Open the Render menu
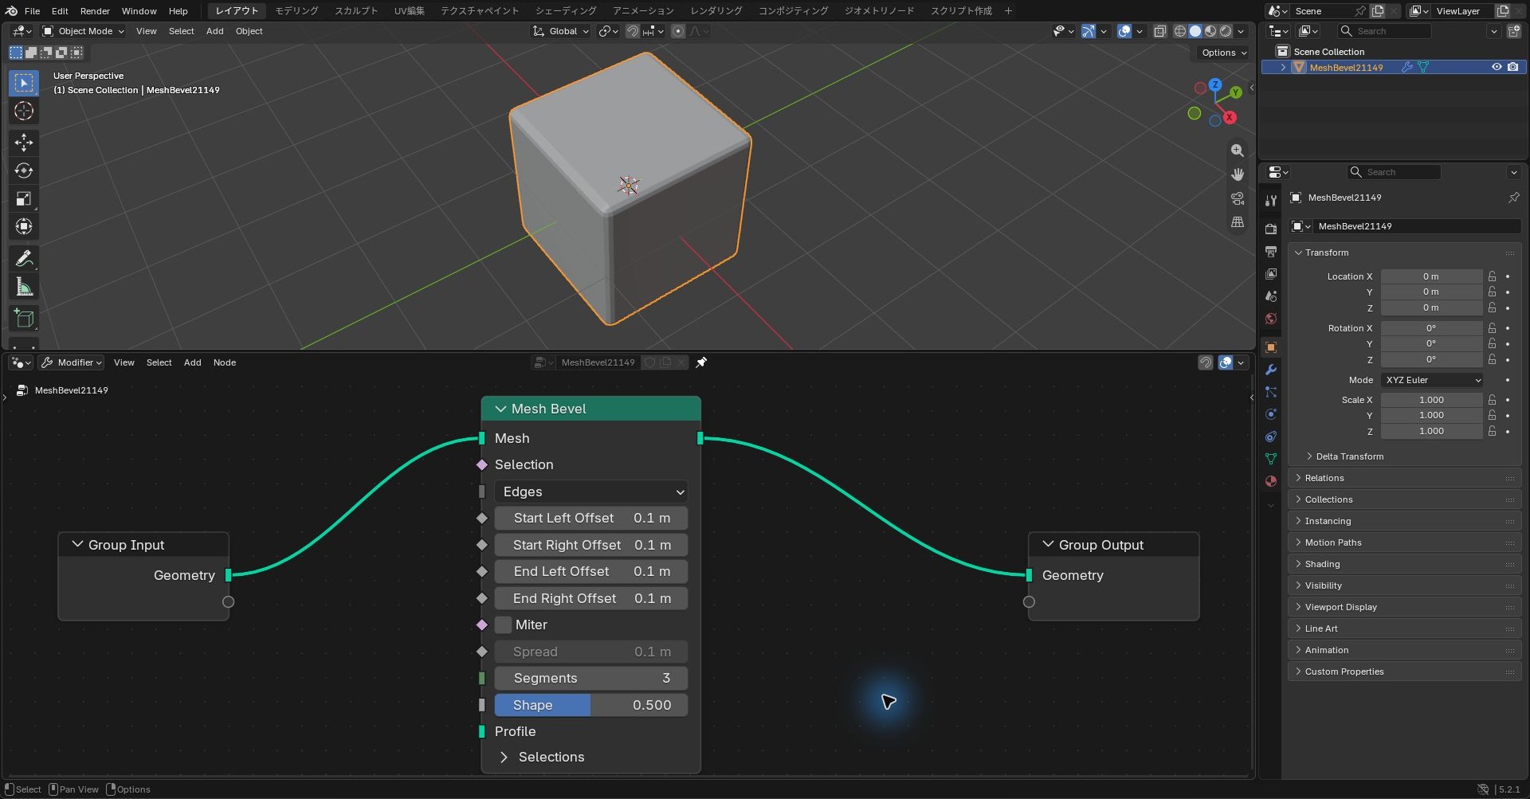Image resolution: width=1530 pixels, height=799 pixels. [x=95, y=11]
